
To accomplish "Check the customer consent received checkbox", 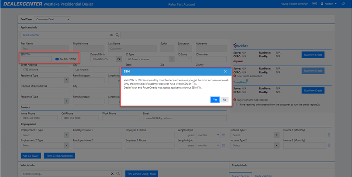I will pos(235,104).
